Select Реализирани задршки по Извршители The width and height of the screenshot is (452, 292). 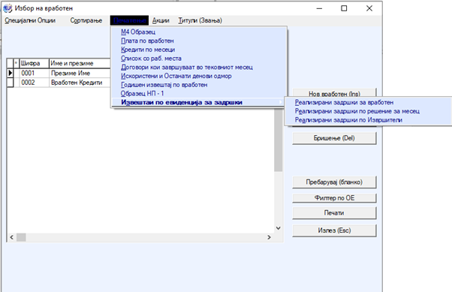coord(368,120)
